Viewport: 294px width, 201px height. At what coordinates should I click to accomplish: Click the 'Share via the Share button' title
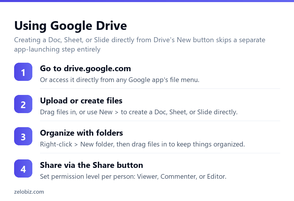[x=91, y=165]
